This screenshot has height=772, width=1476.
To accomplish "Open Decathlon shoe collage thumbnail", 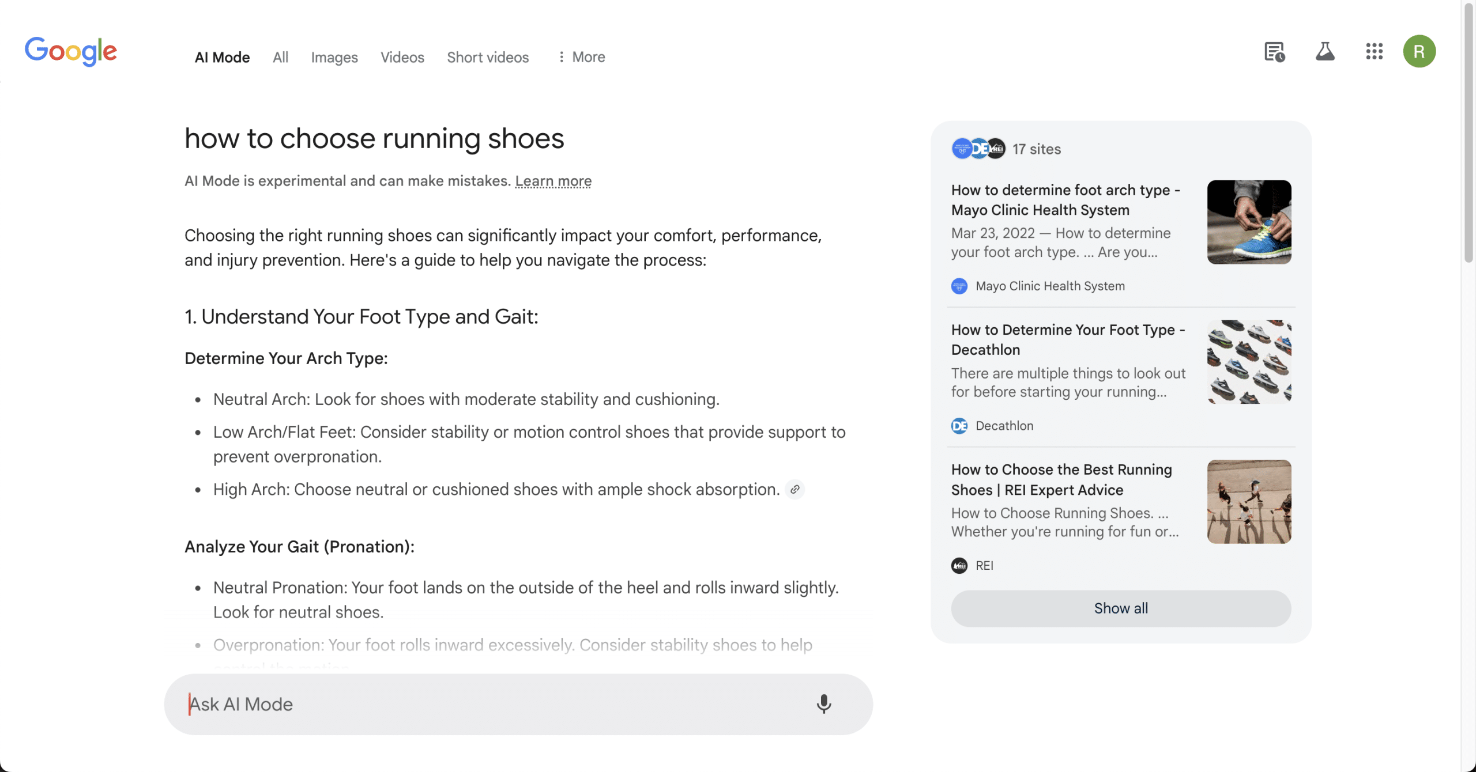I will pyautogui.click(x=1249, y=362).
